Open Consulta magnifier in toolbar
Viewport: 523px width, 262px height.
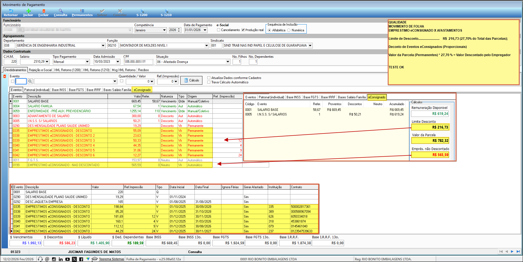60,11
